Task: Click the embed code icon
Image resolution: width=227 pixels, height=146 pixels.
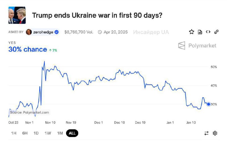Action: click(x=208, y=32)
